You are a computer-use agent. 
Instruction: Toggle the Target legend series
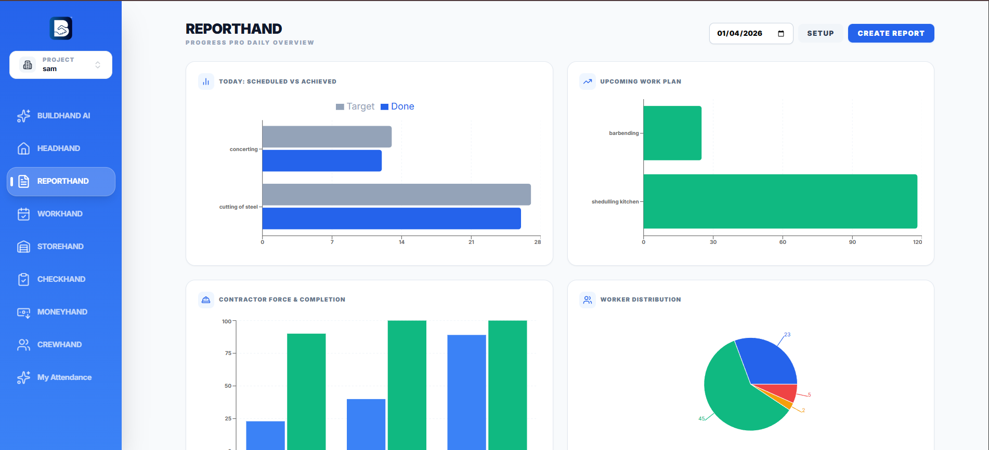(355, 106)
